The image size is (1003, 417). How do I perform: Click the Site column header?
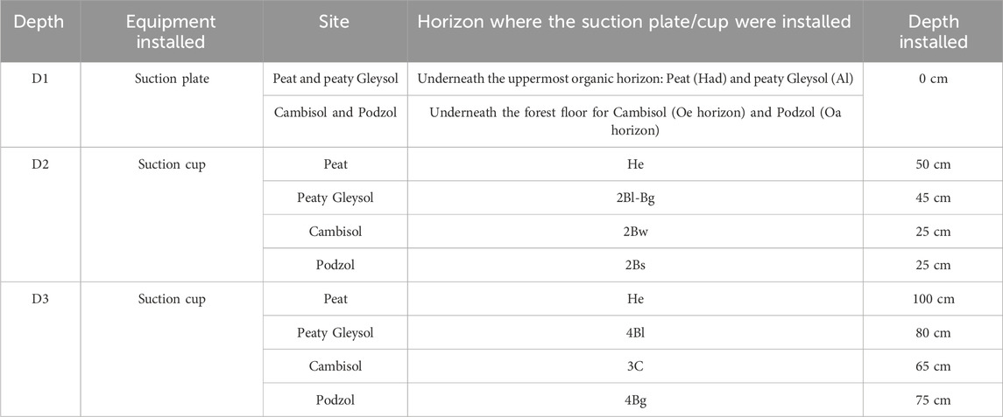coord(335,31)
